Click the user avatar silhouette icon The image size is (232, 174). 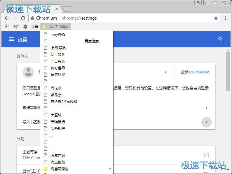[28, 72]
